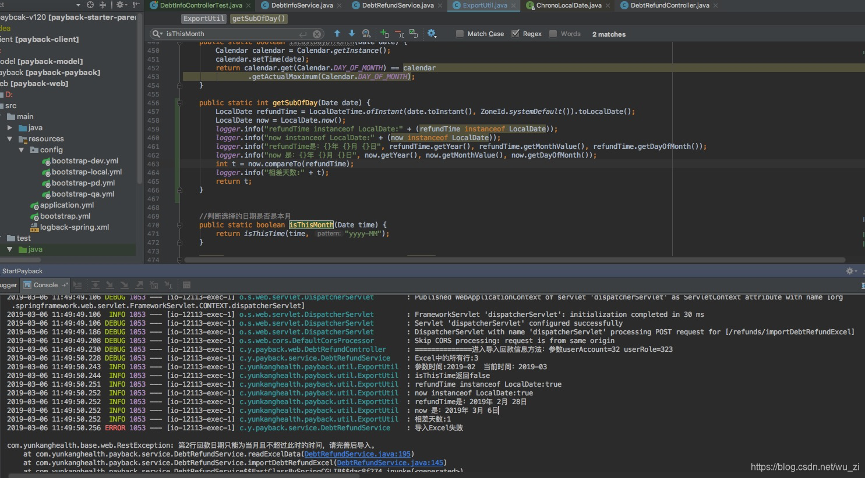The image size is (865, 478).
Task: Open bootstrap-pd.yml file
Action: (x=83, y=183)
